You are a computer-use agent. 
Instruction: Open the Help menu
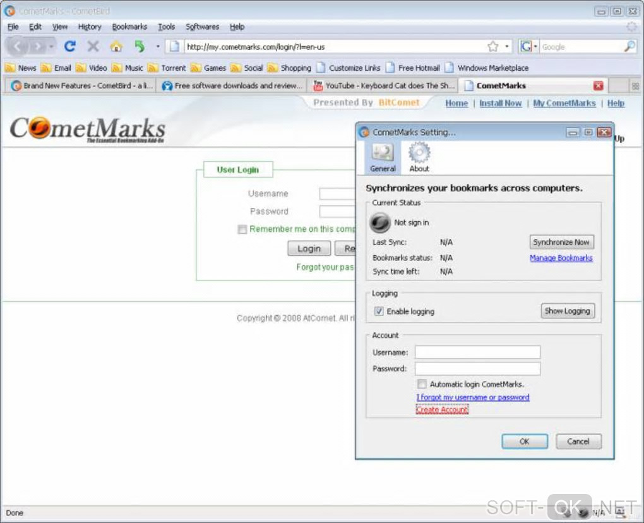click(237, 27)
